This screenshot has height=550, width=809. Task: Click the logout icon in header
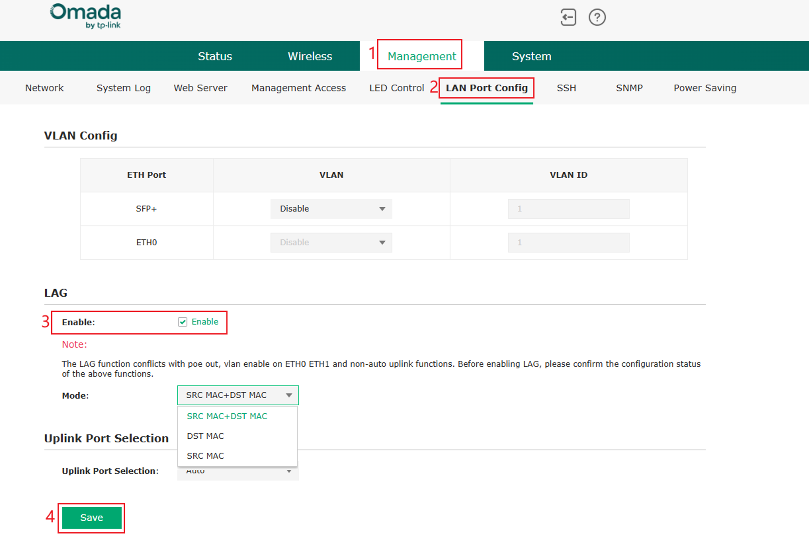568,17
